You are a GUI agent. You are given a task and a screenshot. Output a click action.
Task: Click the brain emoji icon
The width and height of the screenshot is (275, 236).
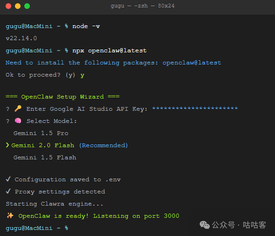[x=18, y=121]
